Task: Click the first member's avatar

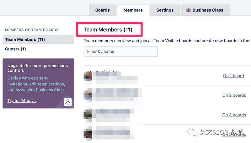Action: (88, 76)
